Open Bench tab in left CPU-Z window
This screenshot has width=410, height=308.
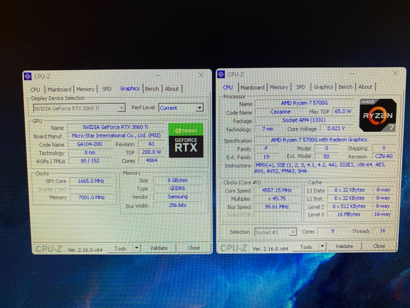pyautogui.click(x=152, y=89)
